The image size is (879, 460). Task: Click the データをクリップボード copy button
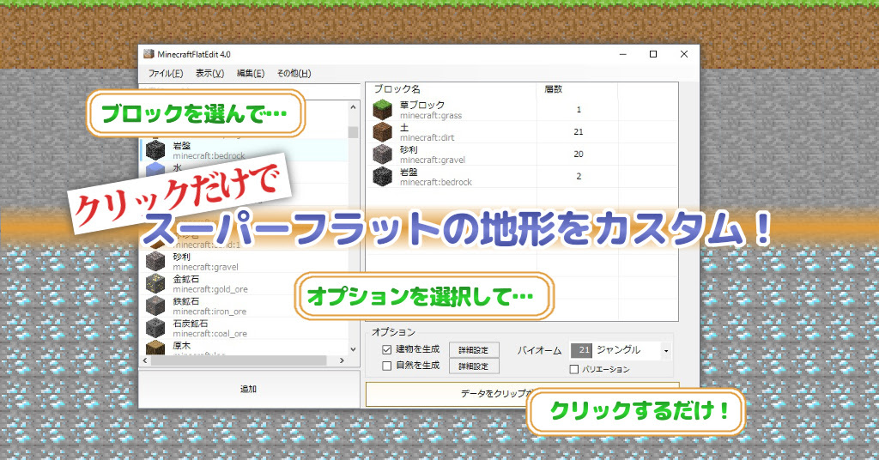tap(523, 394)
